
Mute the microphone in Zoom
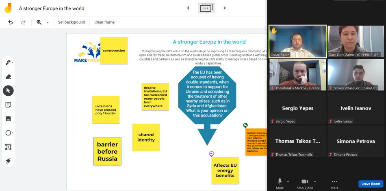[280, 184]
